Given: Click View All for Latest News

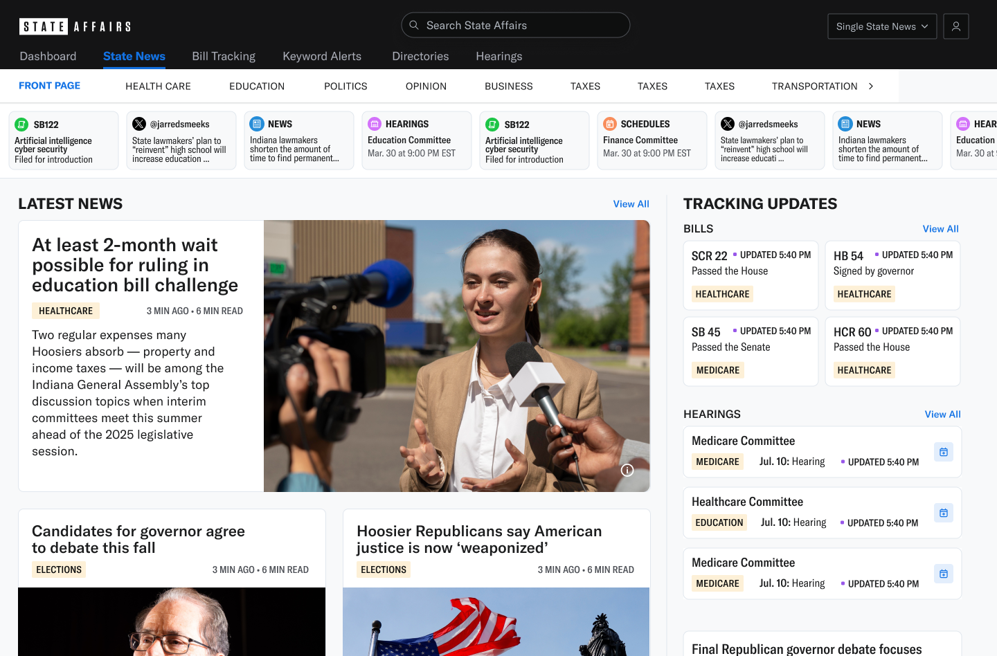Looking at the screenshot, I should 631,204.
